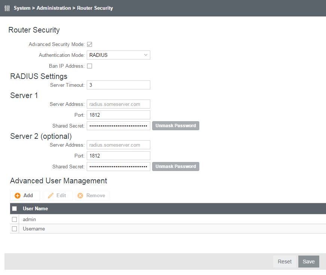Image resolution: width=326 pixels, height=275 pixels.
Task: Click the orange X Remove icon
Action: point(80,196)
